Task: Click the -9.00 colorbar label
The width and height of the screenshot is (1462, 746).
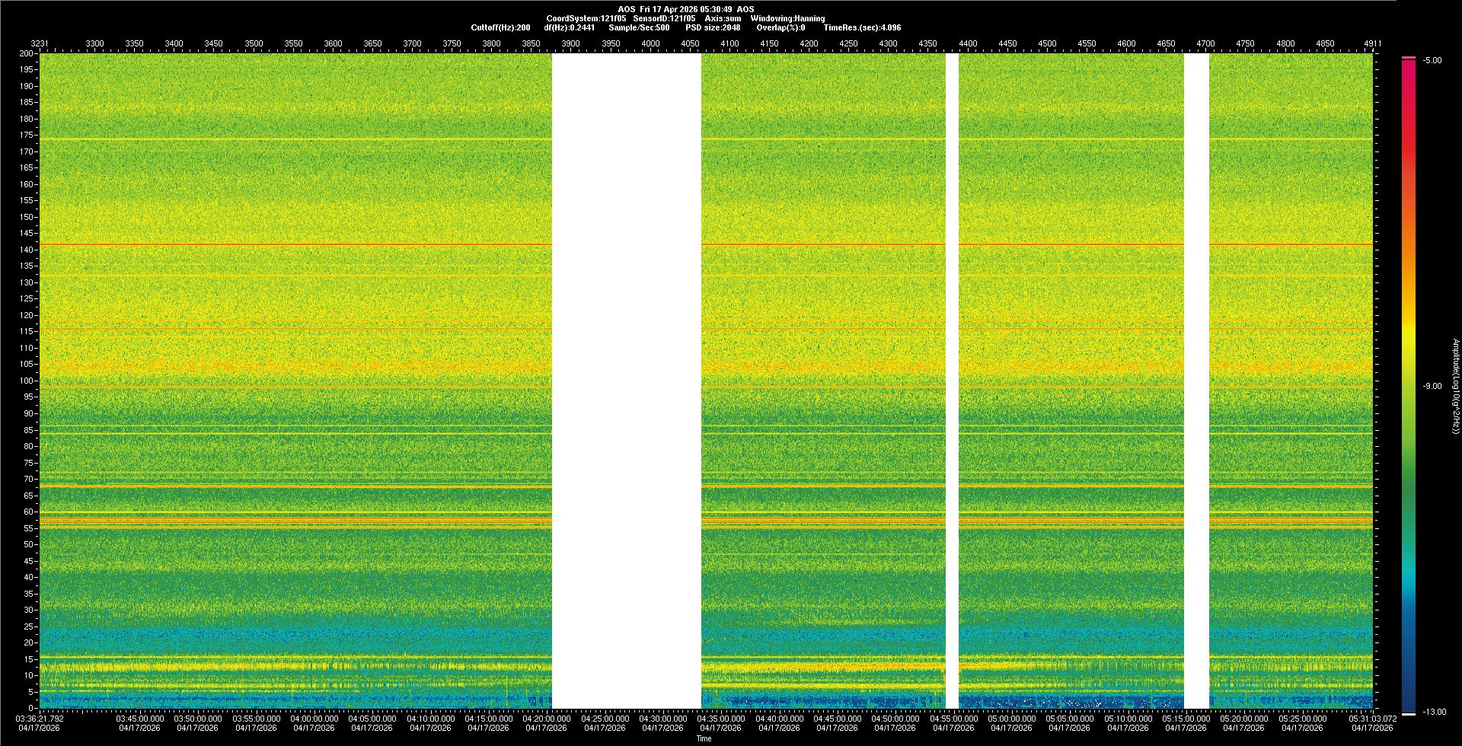Action: pos(1432,387)
